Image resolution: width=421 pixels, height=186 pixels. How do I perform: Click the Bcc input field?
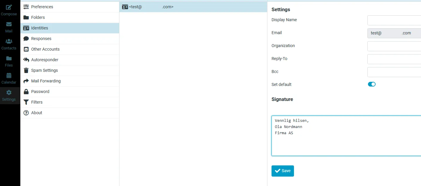click(394, 72)
